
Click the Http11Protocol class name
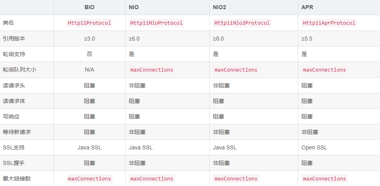click(x=89, y=23)
